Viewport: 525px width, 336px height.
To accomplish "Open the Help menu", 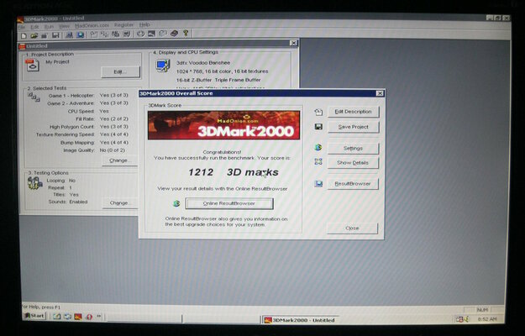I will (144, 25).
